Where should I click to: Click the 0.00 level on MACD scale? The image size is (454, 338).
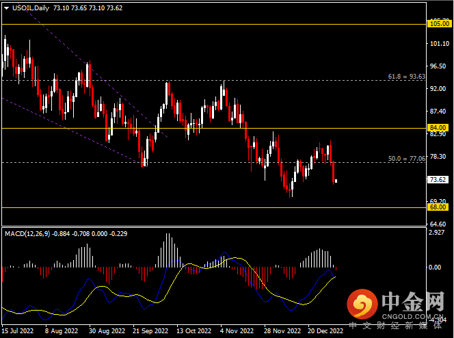click(x=435, y=267)
